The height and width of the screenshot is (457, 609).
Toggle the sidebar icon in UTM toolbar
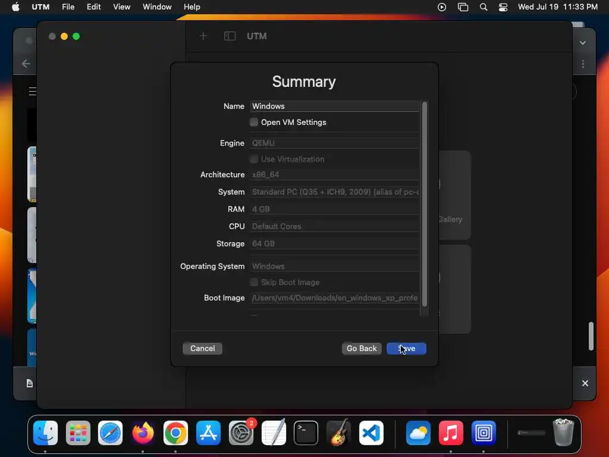pyautogui.click(x=230, y=36)
